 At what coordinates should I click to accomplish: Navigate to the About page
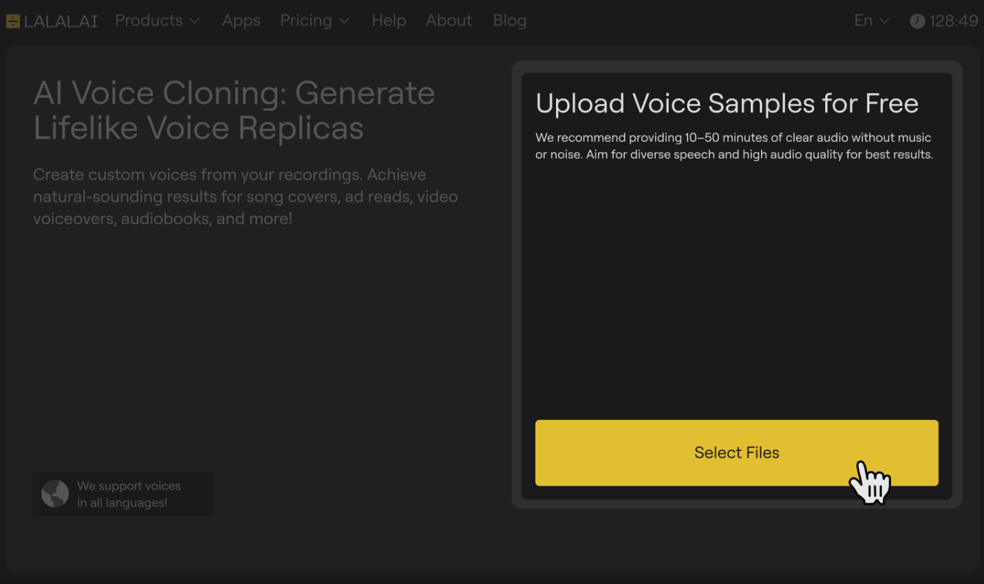coord(449,21)
